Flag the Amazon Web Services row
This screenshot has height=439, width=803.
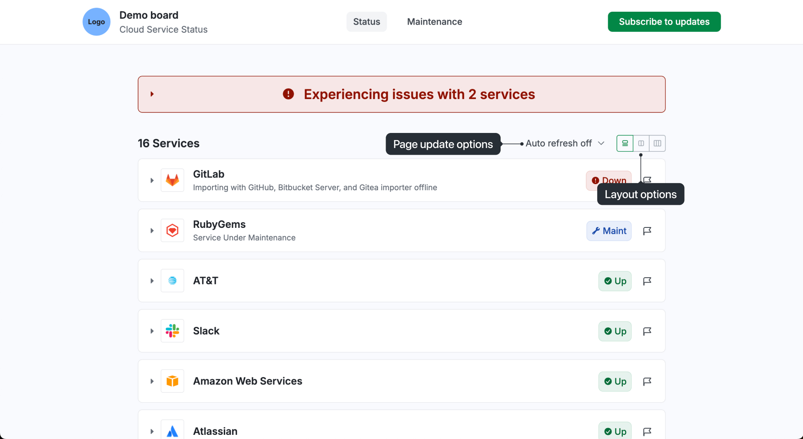click(x=647, y=381)
